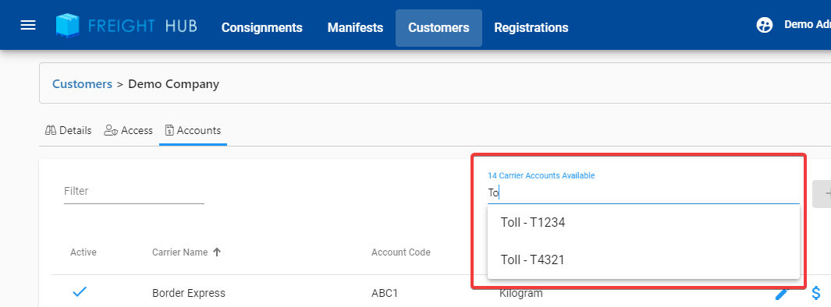Edit Border Express account with pencil icon
831x307 pixels.
tap(783, 294)
